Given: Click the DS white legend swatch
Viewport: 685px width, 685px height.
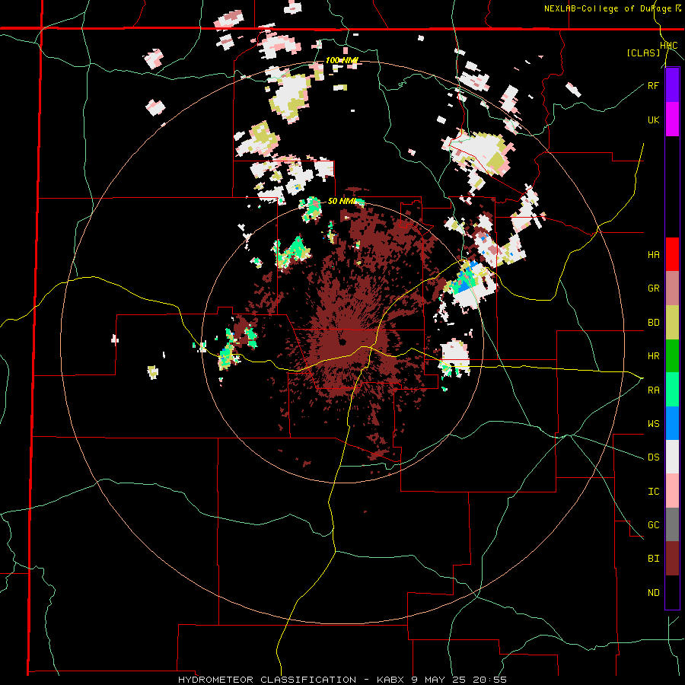Looking at the screenshot, I should click(x=672, y=457).
